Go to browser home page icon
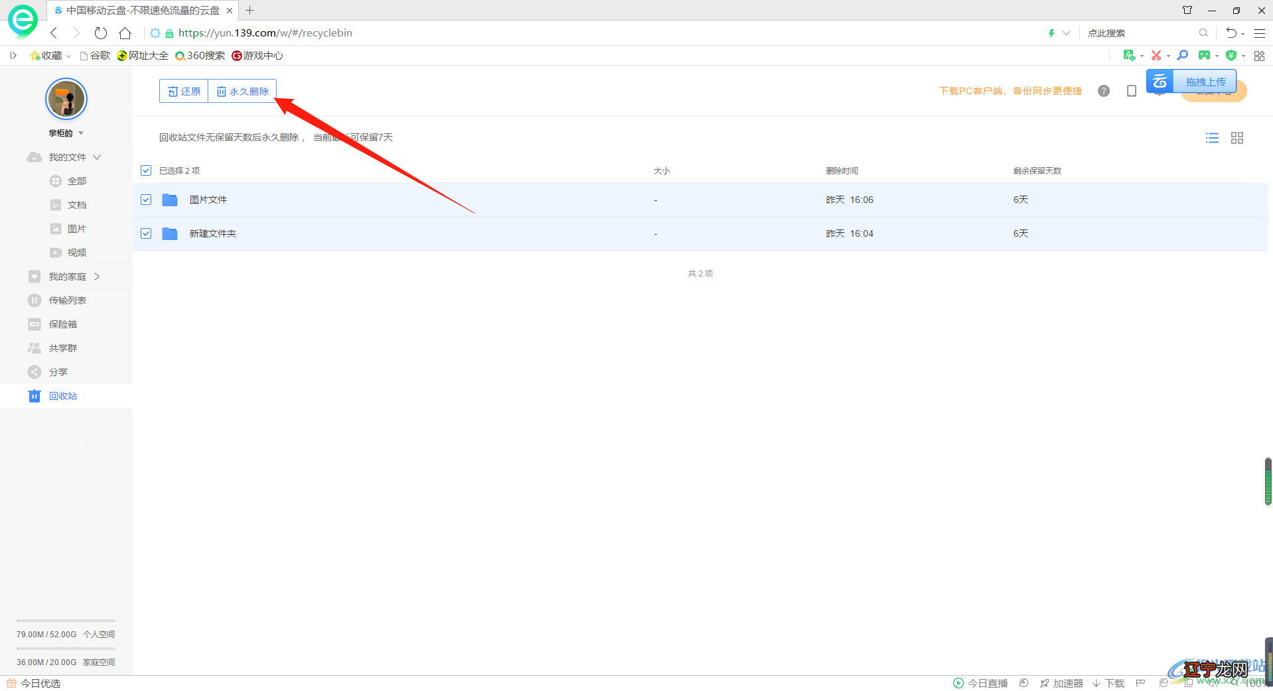 pyautogui.click(x=125, y=33)
